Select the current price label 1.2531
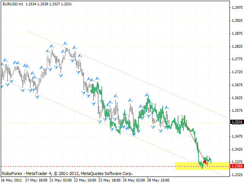Screen dimensions: 244x183 [236, 122]
